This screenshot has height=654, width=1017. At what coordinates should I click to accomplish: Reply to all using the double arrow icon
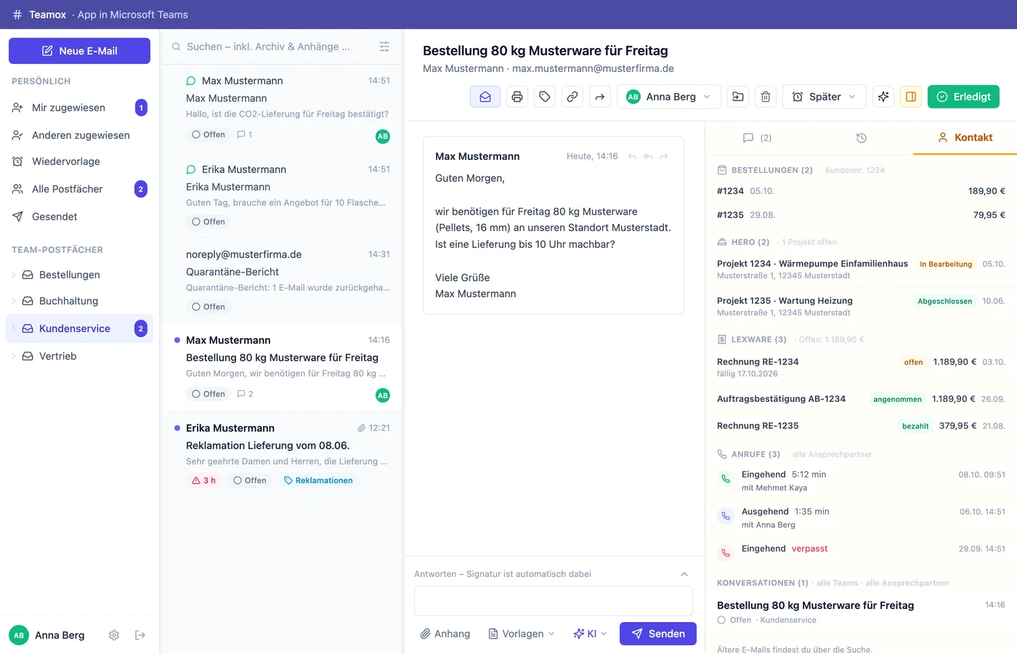coord(648,156)
